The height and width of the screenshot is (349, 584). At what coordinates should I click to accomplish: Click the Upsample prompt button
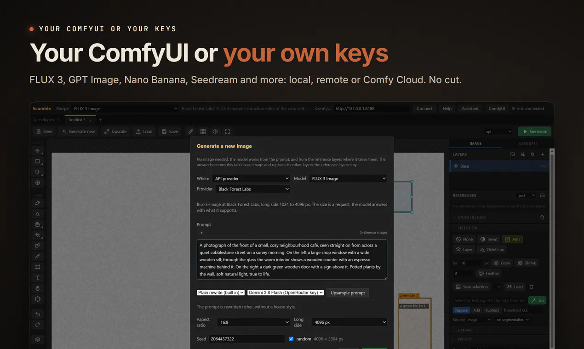pos(348,293)
